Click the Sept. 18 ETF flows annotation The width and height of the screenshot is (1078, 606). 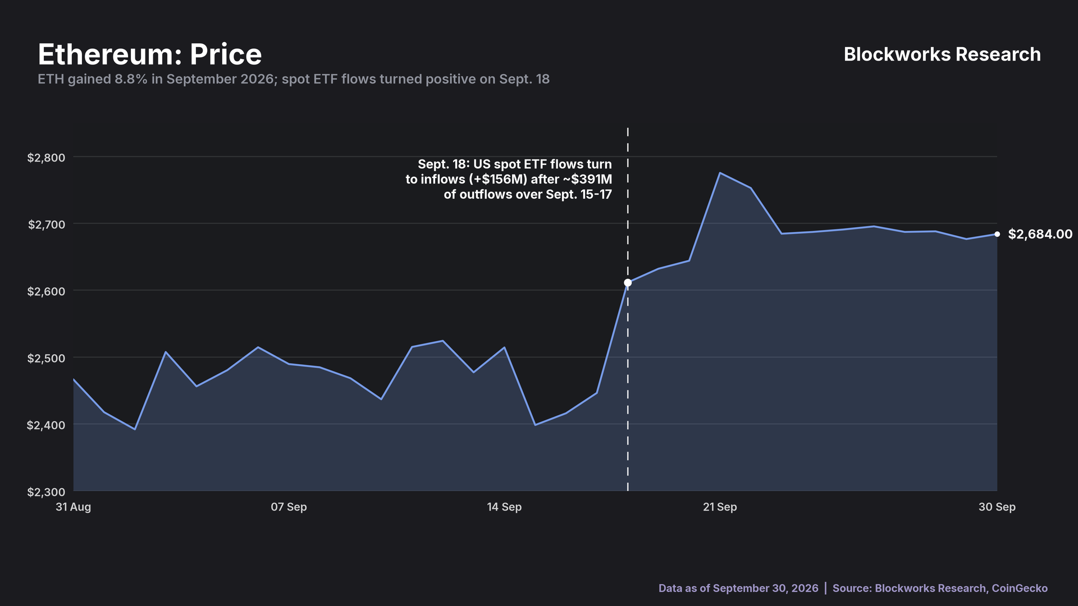pos(509,180)
